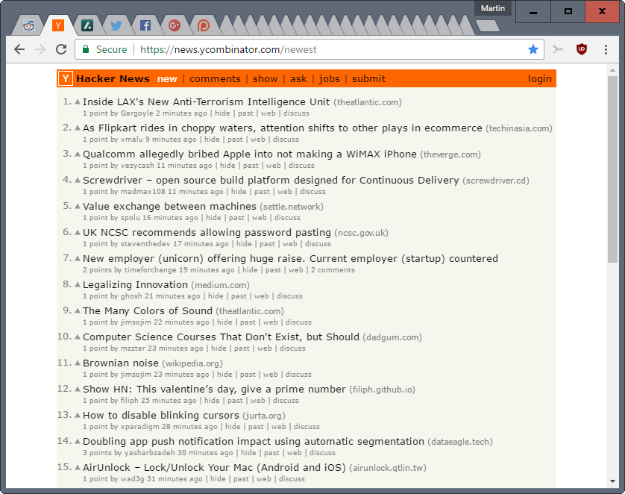This screenshot has height=494, width=625.
Task: Open the Hacker News home link
Action: coord(113,78)
